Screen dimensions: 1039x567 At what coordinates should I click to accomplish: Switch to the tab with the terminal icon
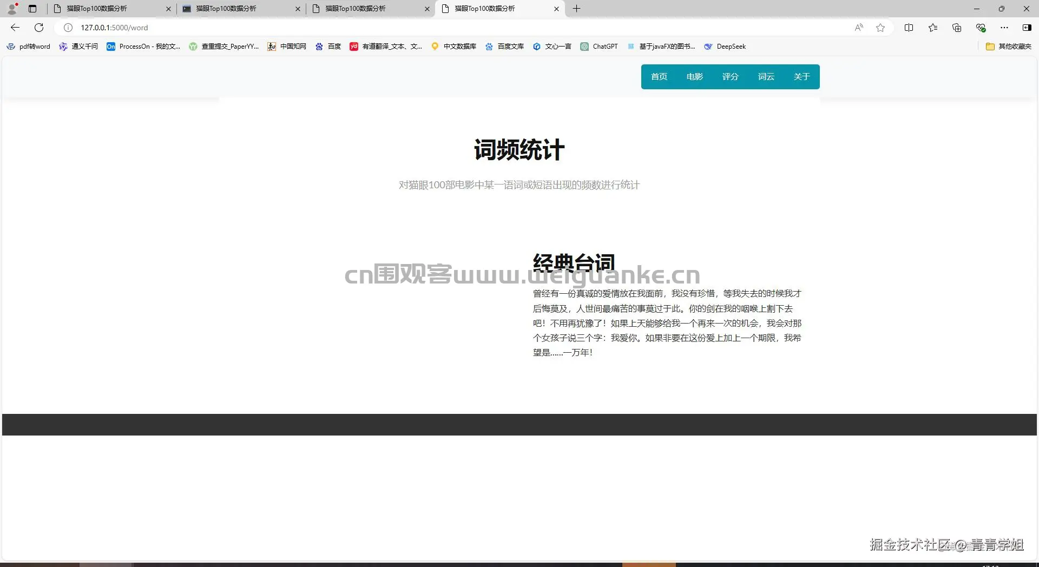tap(240, 9)
